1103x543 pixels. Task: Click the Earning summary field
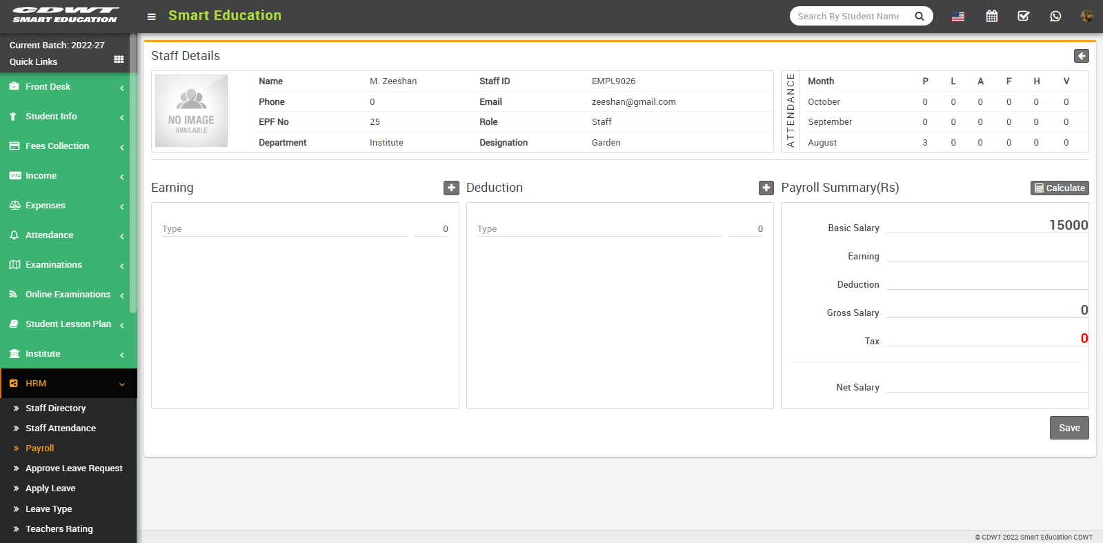pos(987,254)
